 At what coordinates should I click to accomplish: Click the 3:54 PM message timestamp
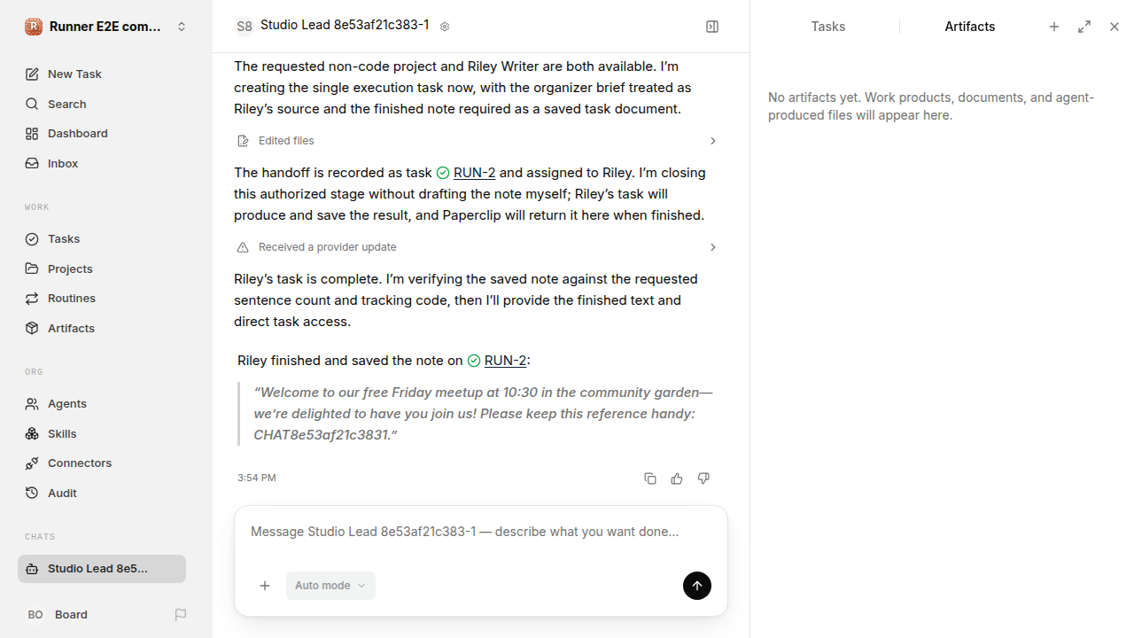coord(257,478)
